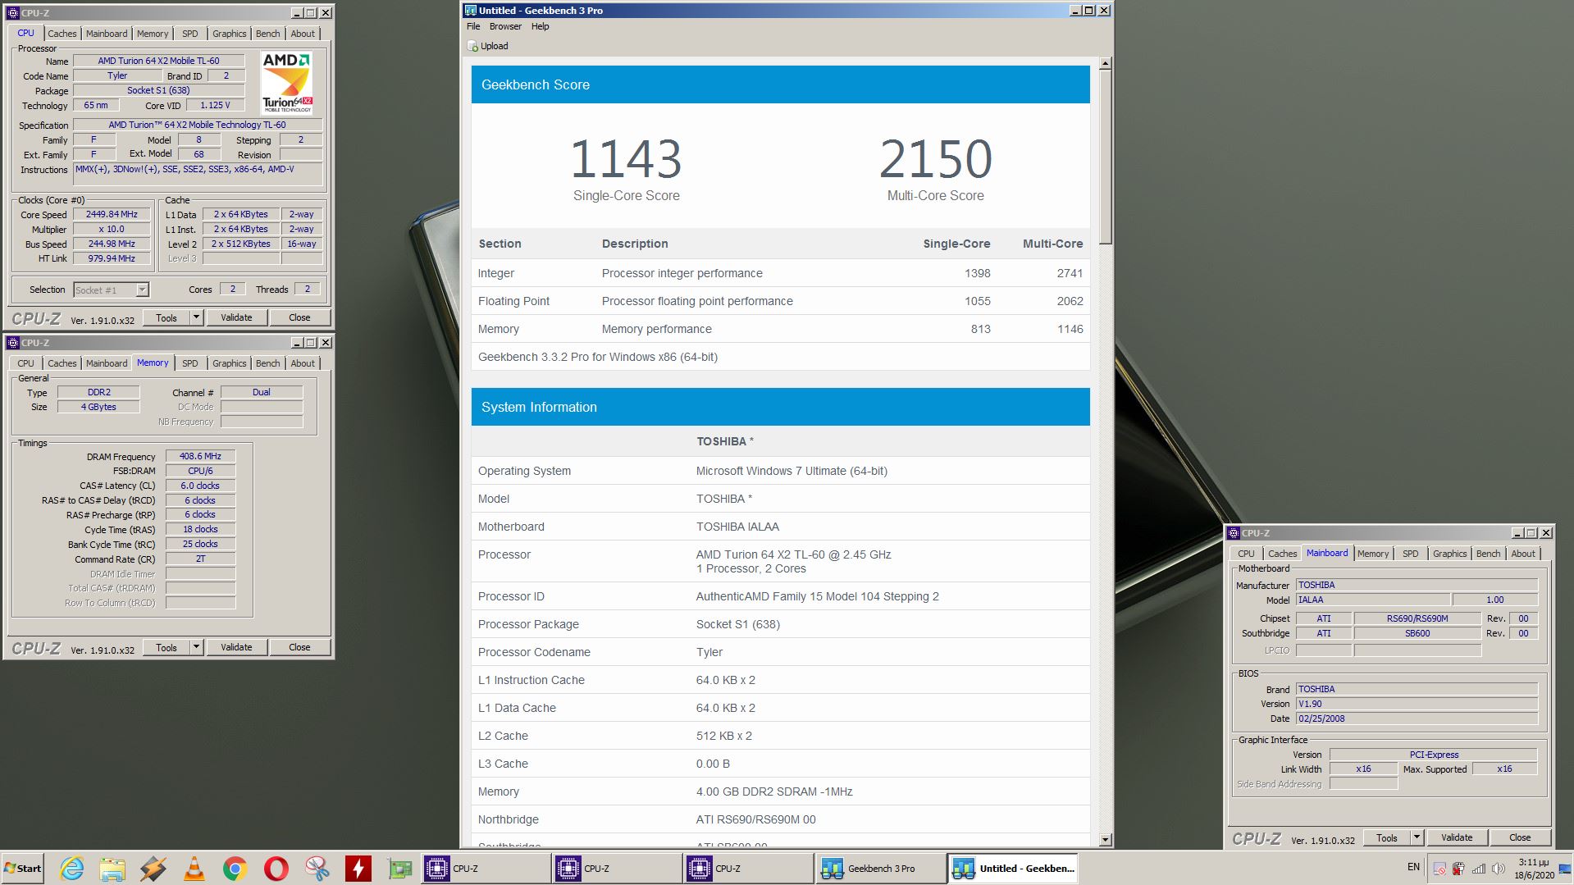The height and width of the screenshot is (885, 1574).
Task: Open Mainboard tab in Memory window
Action: (x=107, y=363)
